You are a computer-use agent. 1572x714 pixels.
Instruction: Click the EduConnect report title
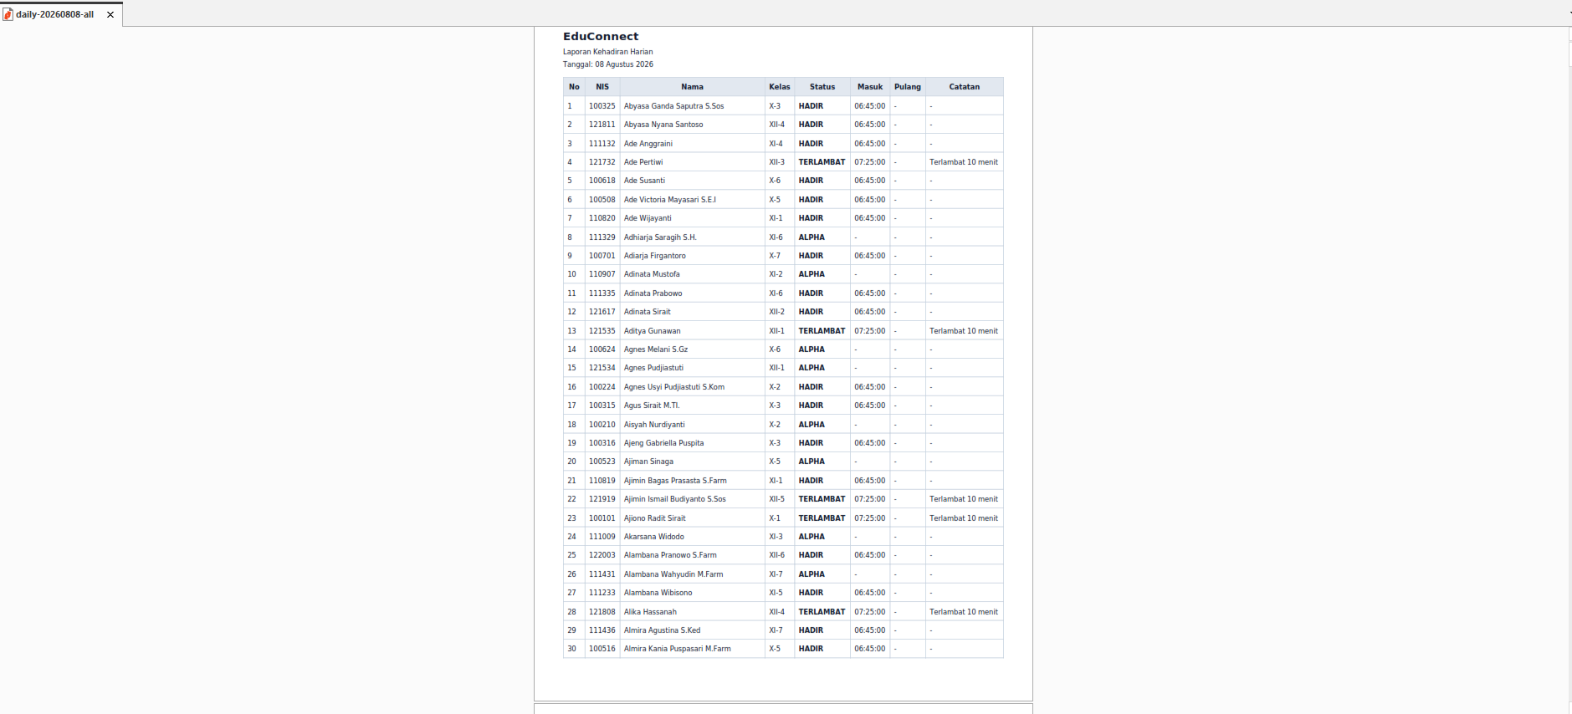(601, 36)
